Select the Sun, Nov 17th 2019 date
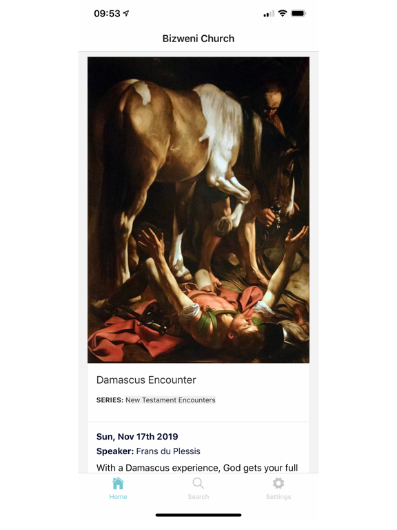This screenshot has width=397, height=530. coord(137,437)
